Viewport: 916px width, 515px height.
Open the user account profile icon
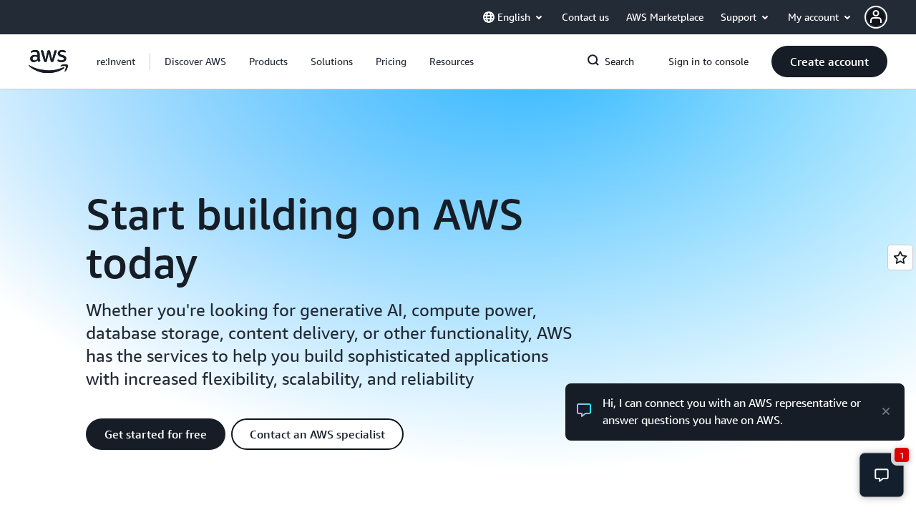click(876, 16)
